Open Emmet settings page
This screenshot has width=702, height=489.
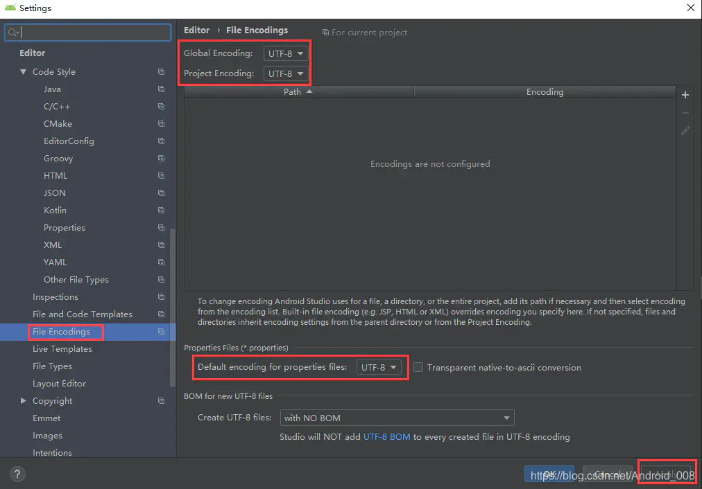(46, 418)
